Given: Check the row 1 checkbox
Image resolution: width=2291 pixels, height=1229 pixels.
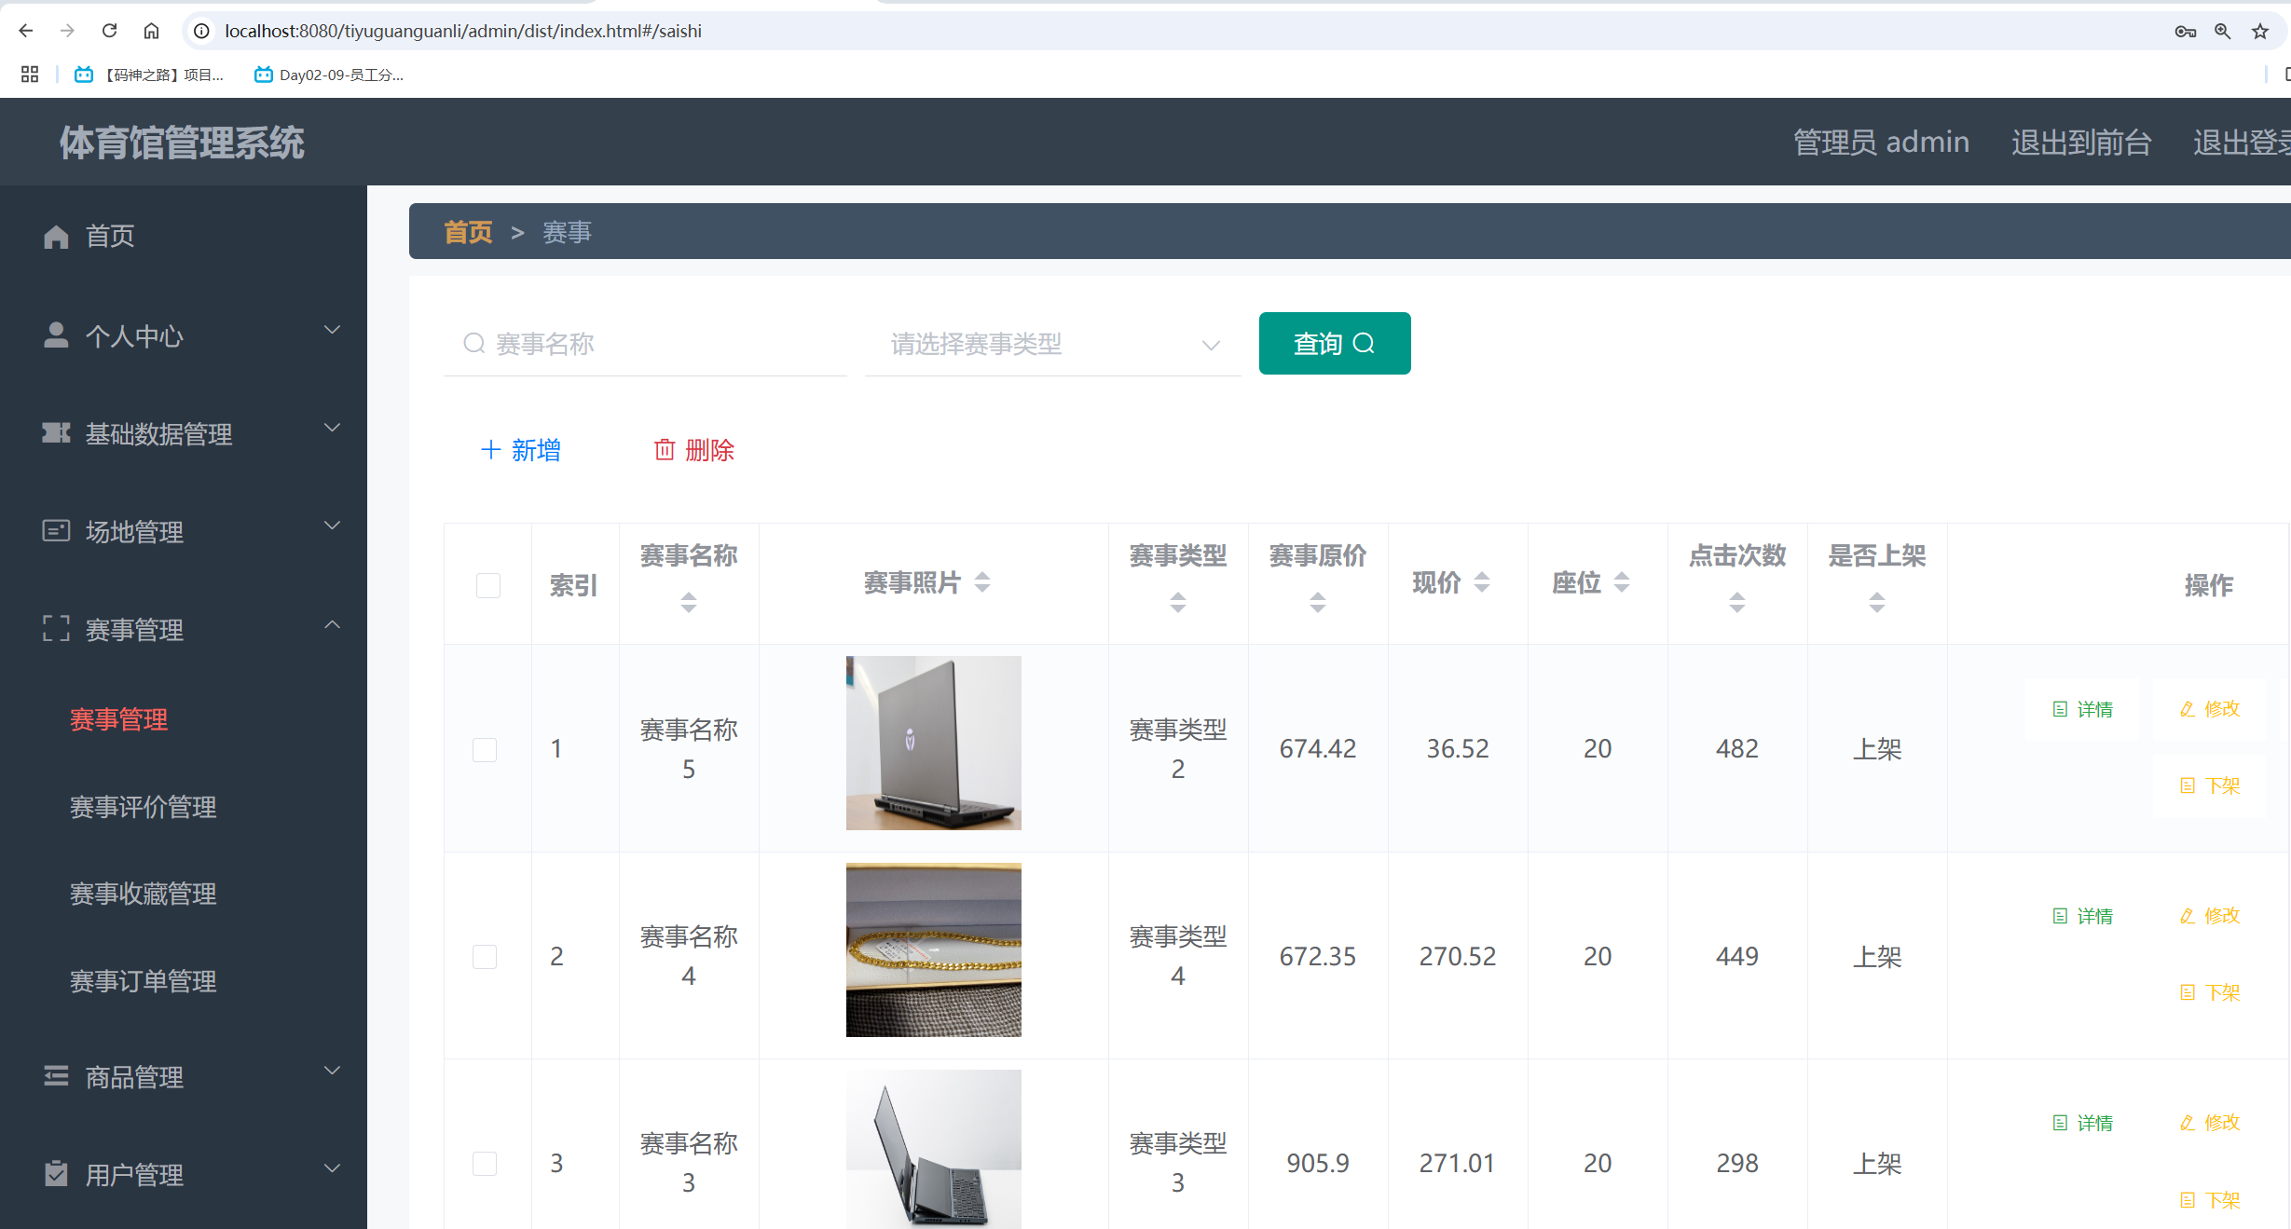Looking at the screenshot, I should pyautogui.click(x=485, y=749).
